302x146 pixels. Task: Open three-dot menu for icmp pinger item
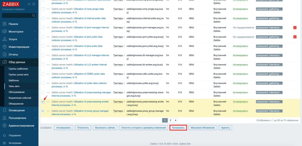pos(48,9)
